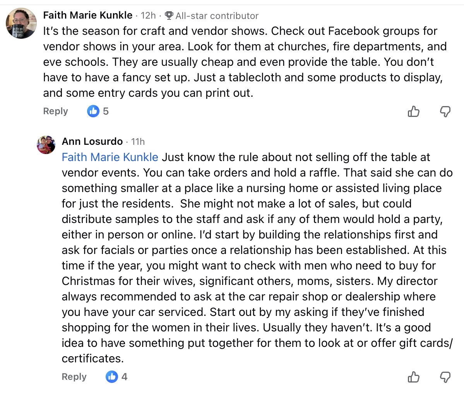Click blue like reaction icon on Faith's comment
Screen dimensions: 464x398
[x=93, y=112]
